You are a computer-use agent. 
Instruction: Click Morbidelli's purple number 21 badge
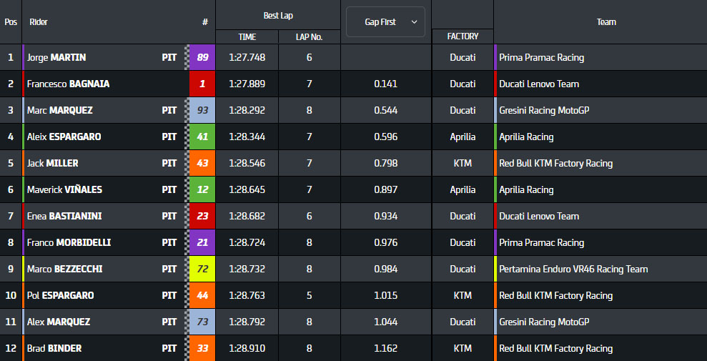point(202,242)
